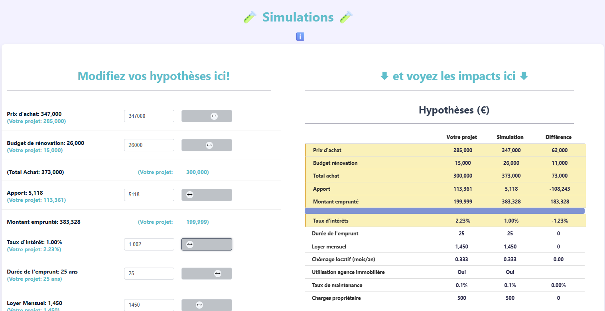Click the 'Simulation' column header
Image resolution: width=605 pixels, height=311 pixels.
click(510, 137)
